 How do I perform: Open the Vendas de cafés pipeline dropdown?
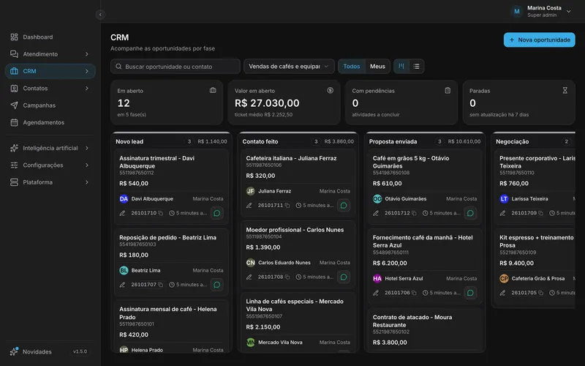tap(289, 67)
